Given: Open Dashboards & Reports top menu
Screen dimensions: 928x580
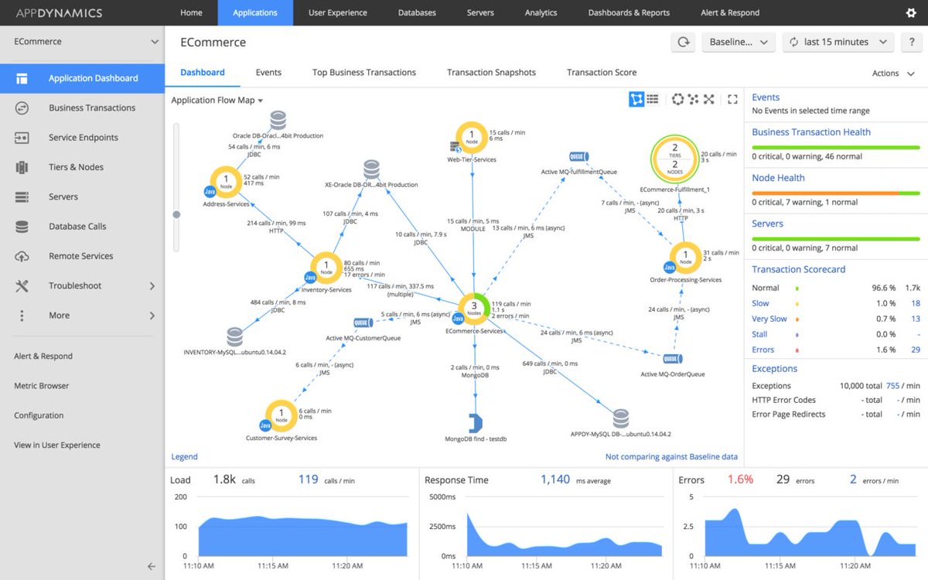Looking at the screenshot, I should pyautogui.click(x=629, y=12).
